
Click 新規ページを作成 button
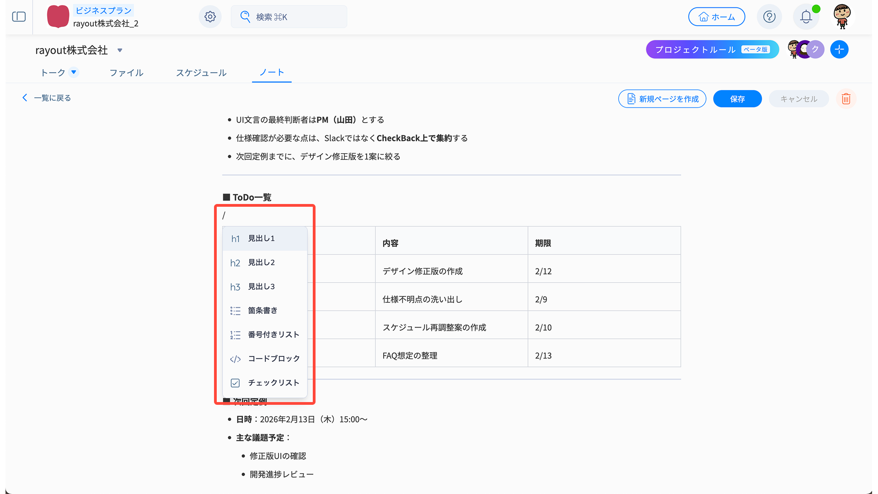[x=662, y=99]
